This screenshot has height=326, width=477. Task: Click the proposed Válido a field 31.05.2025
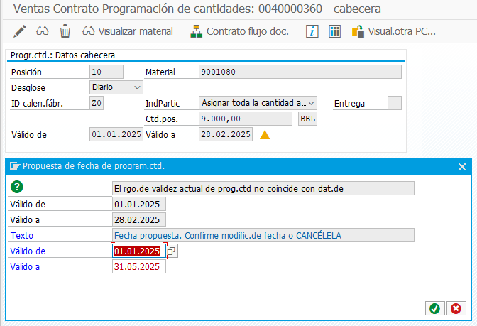(139, 266)
